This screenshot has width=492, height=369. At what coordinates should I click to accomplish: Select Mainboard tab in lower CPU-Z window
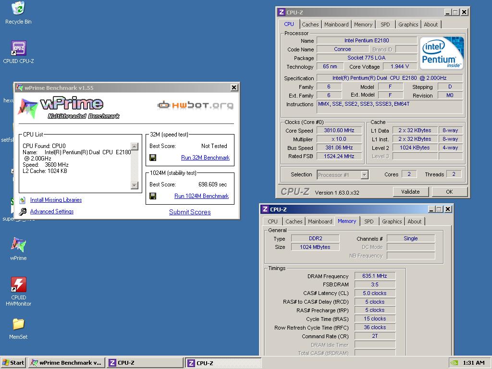click(320, 221)
